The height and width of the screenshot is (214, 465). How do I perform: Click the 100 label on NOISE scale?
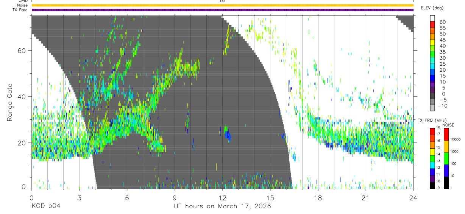click(453, 163)
